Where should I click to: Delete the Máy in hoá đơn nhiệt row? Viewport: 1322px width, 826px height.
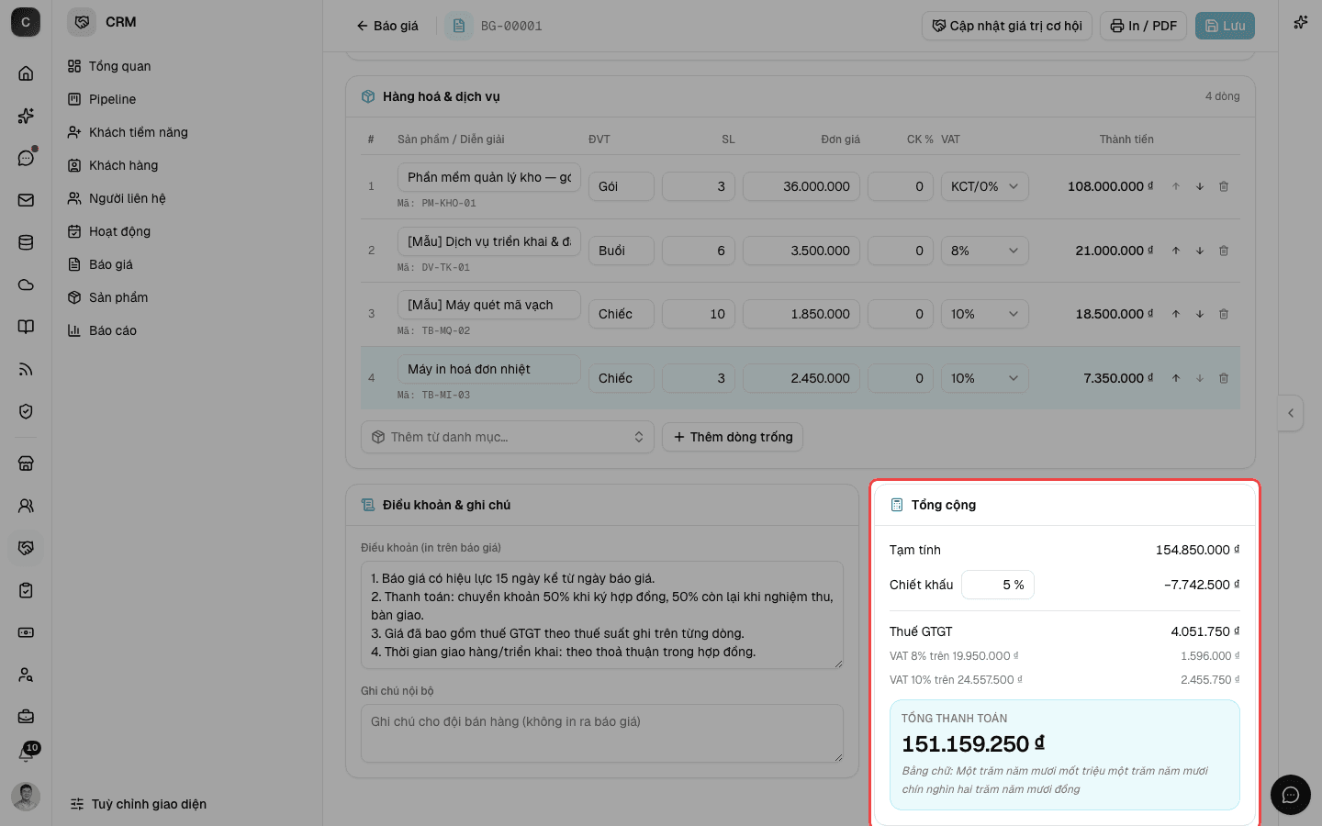tap(1224, 378)
